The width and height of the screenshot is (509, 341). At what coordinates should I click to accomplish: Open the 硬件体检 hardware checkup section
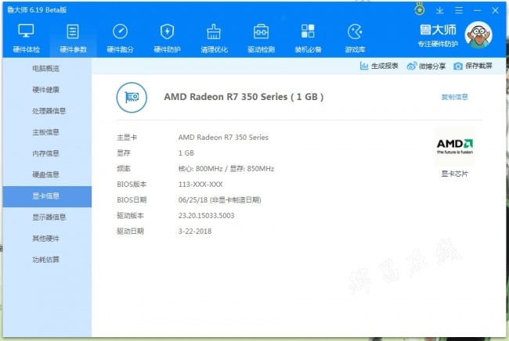pos(27,38)
